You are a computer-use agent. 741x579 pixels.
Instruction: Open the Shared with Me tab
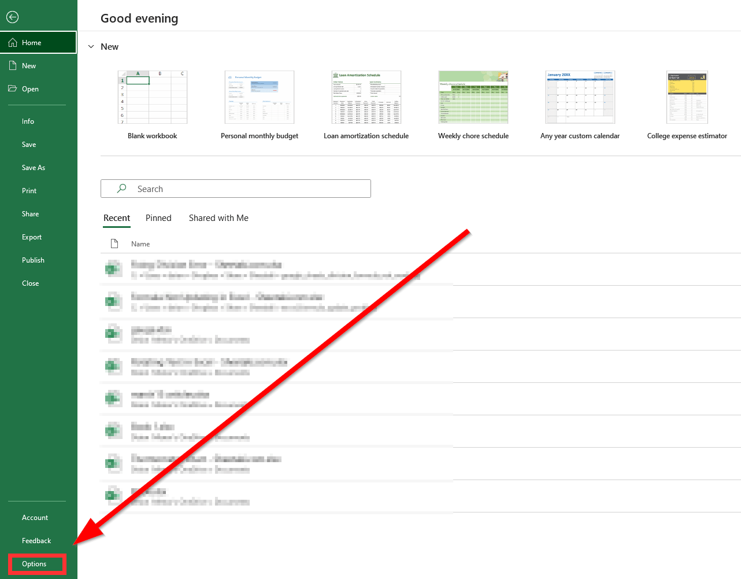pyautogui.click(x=218, y=218)
